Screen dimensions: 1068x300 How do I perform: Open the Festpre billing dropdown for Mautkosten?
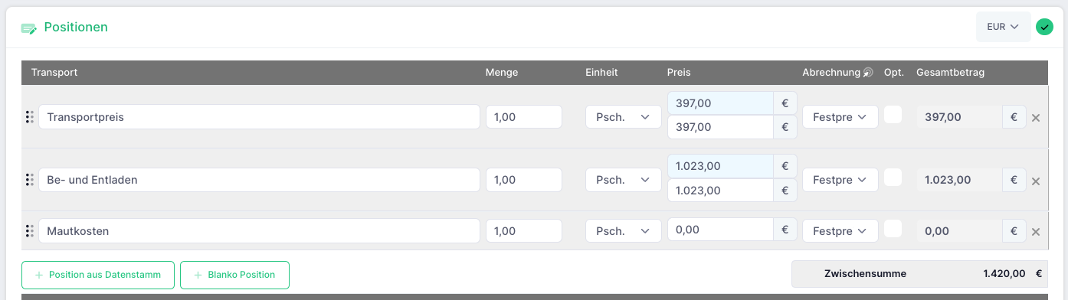tap(840, 231)
